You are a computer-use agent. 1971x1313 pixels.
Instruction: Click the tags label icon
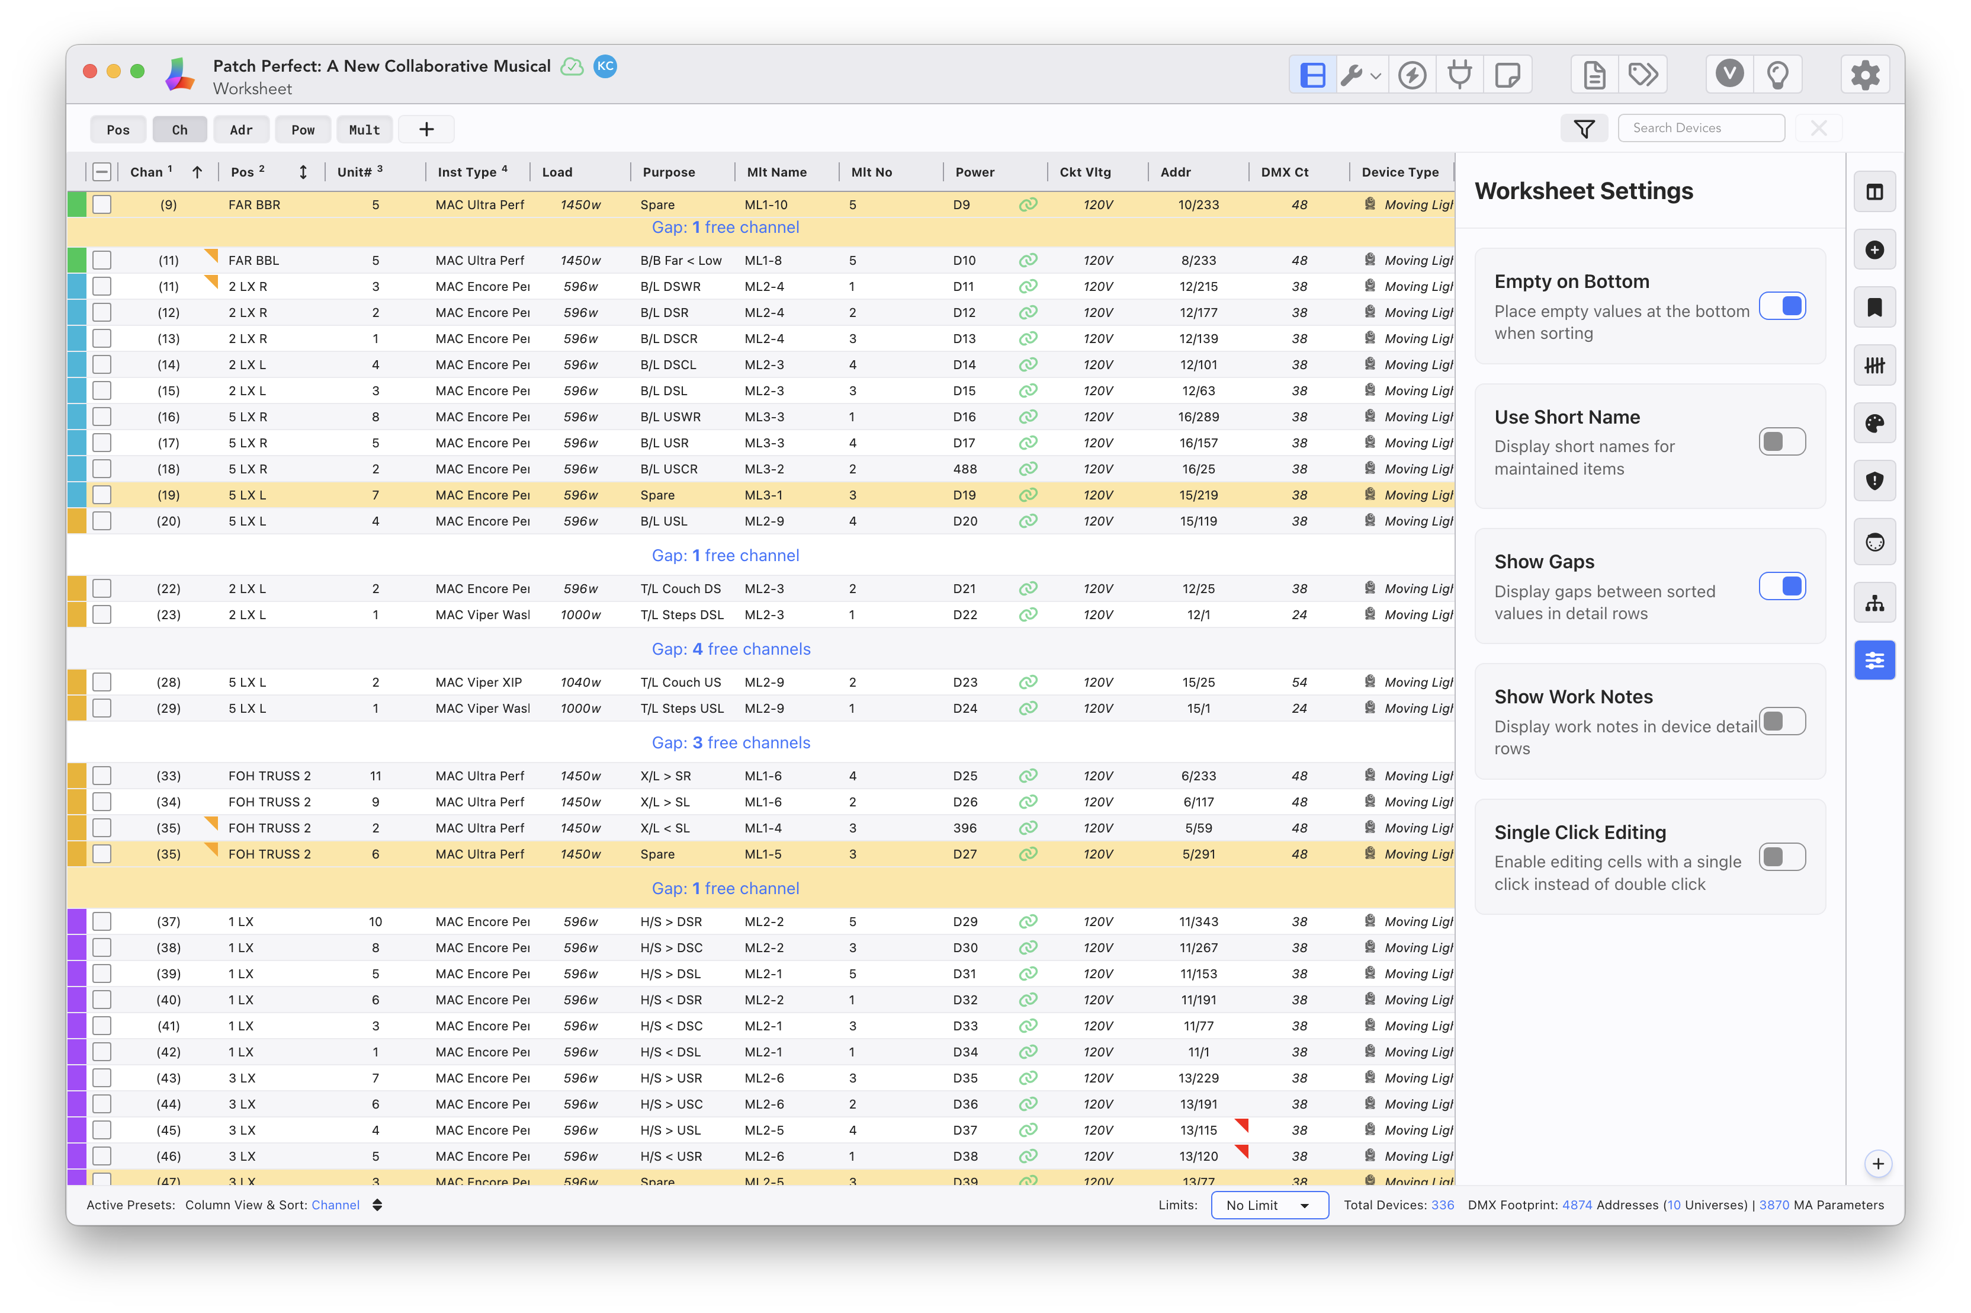point(1643,75)
